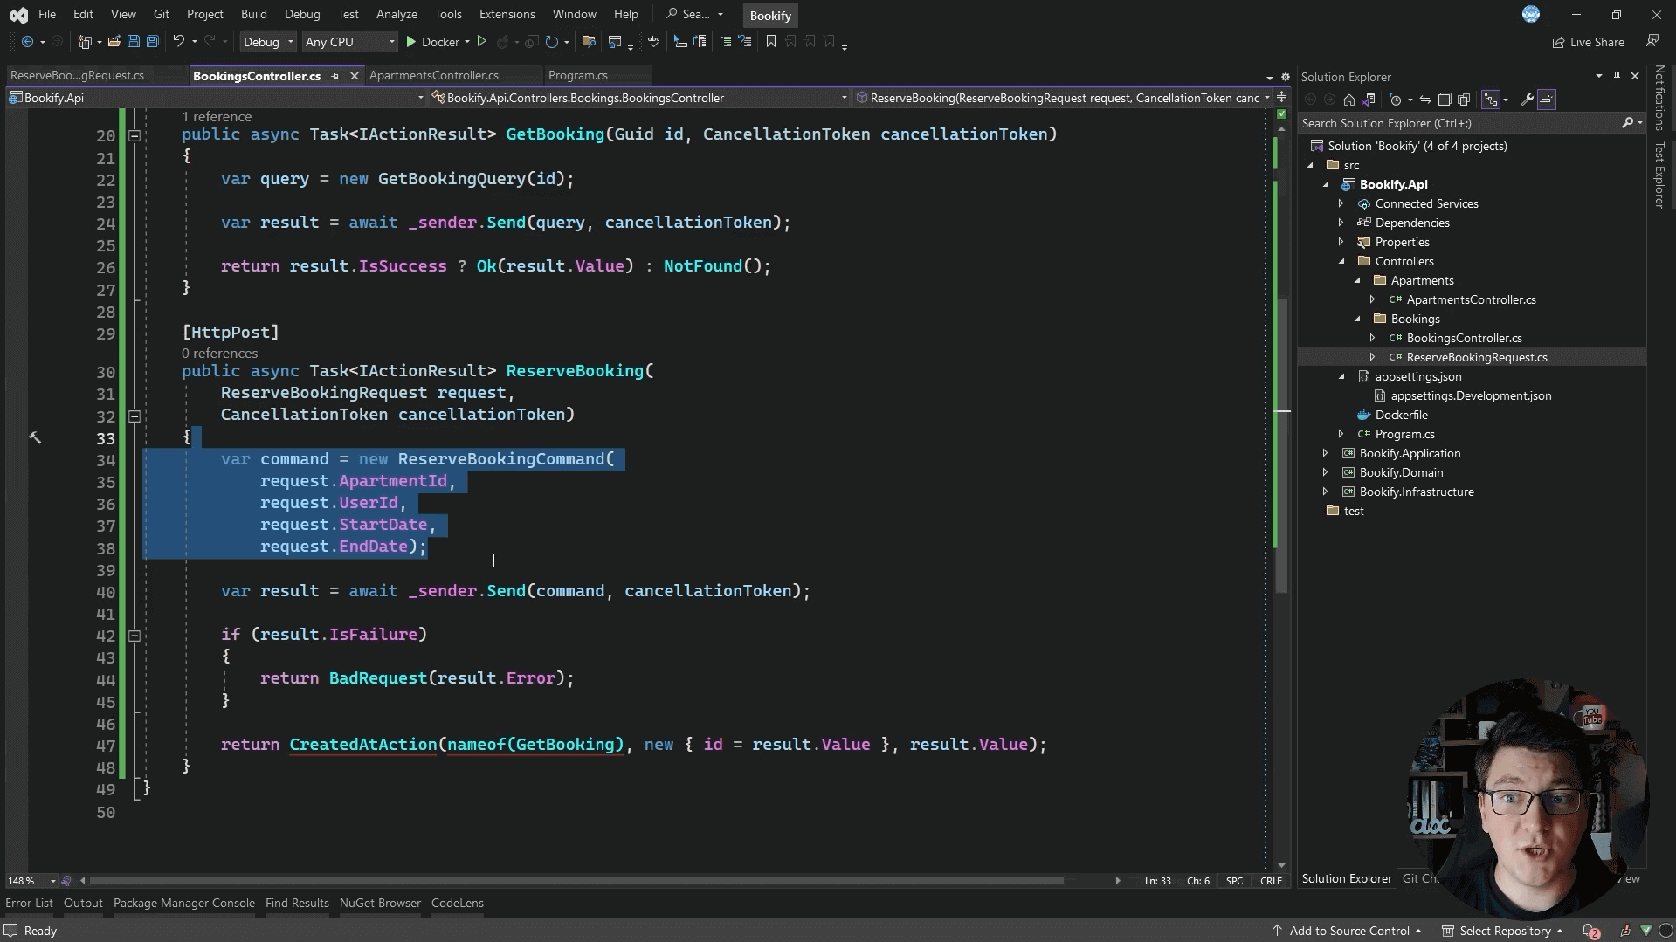Screen dimensions: 1676x942
Task: Open the Notifications side tab
Action: tap(1659, 97)
